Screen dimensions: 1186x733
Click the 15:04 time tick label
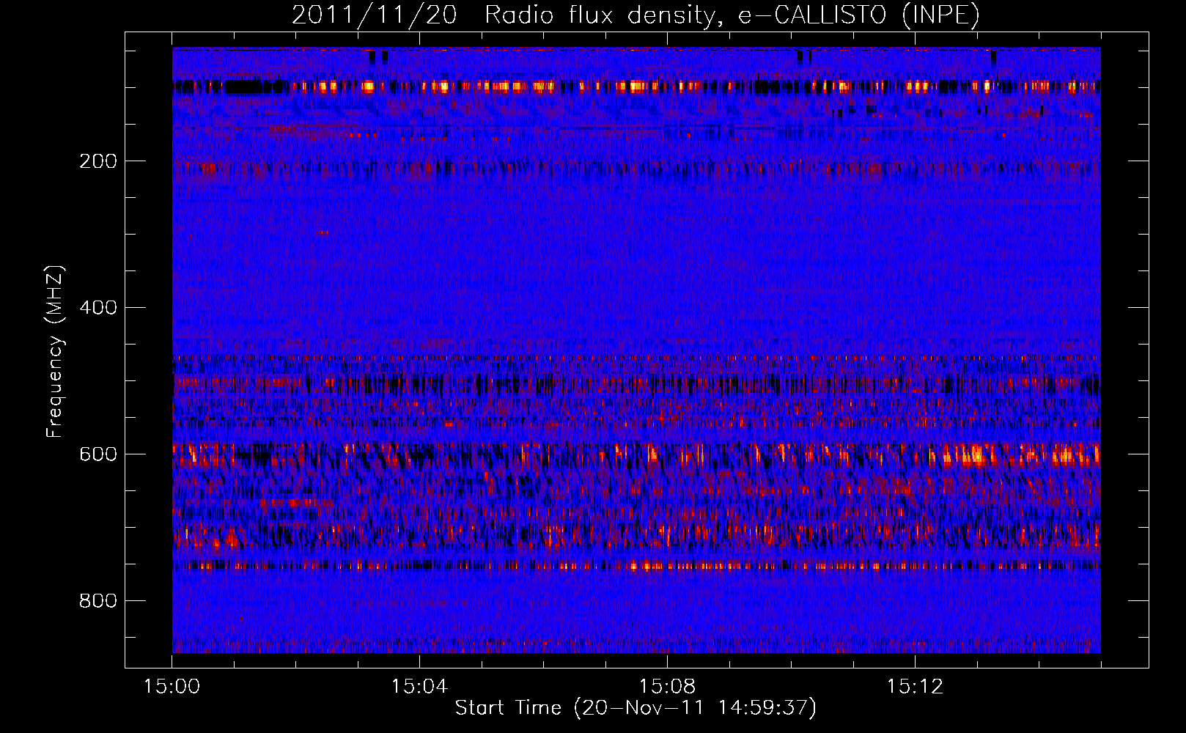419,687
